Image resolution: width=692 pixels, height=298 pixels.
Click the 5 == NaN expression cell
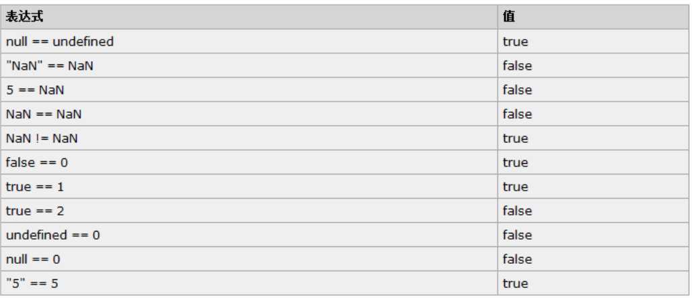click(249, 90)
